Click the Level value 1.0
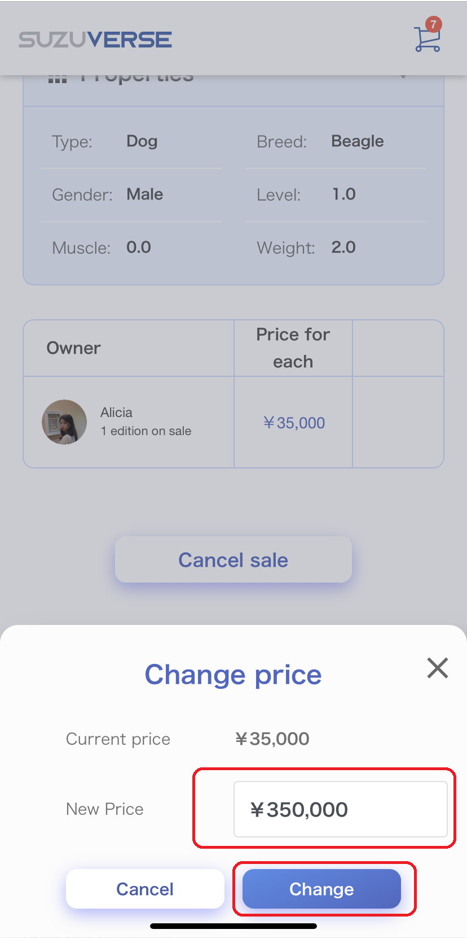The width and height of the screenshot is (467, 938). (344, 194)
